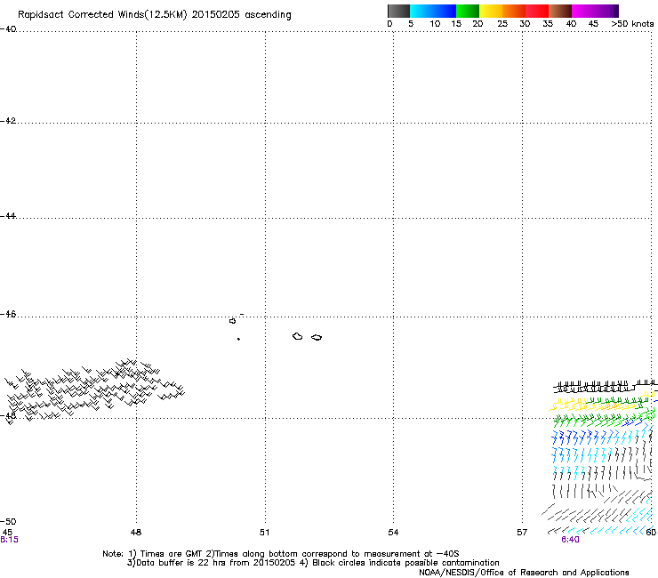Click the "-46" latitude axis label
Screen dimensions: 658x578
click(8, 314)
